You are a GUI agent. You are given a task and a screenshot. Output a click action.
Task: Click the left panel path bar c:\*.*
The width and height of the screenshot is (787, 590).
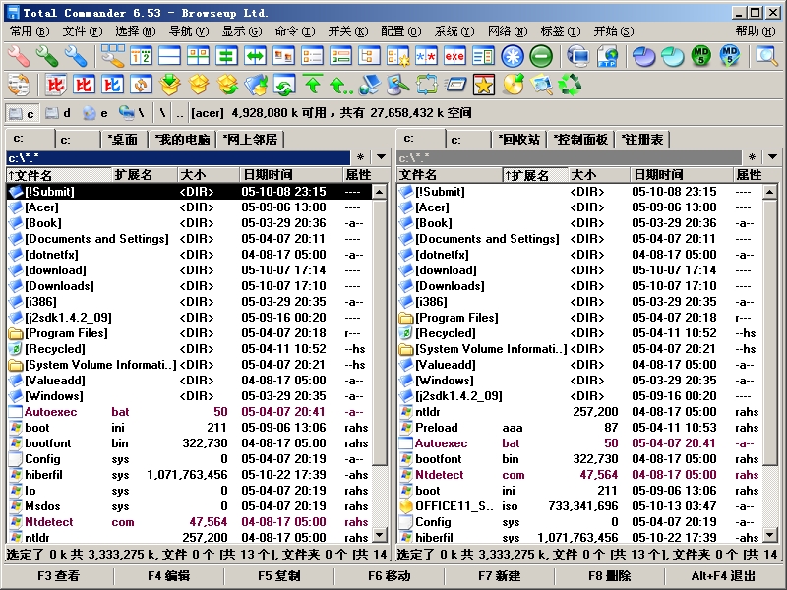tap(178, 158)
